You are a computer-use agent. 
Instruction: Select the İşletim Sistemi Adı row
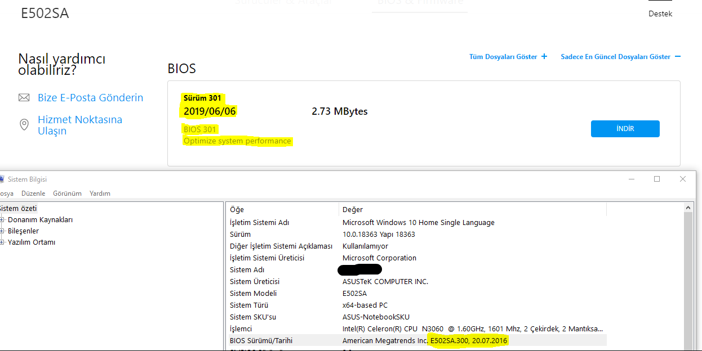[x=416, y=223]
